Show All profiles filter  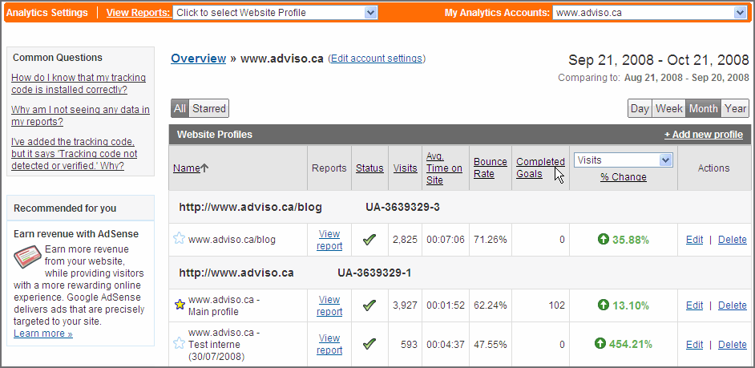click(180, 108)
